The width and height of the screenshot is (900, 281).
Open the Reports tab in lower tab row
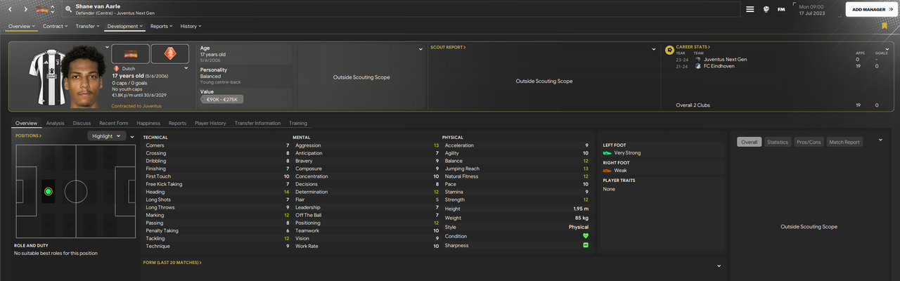click(177, 123)
